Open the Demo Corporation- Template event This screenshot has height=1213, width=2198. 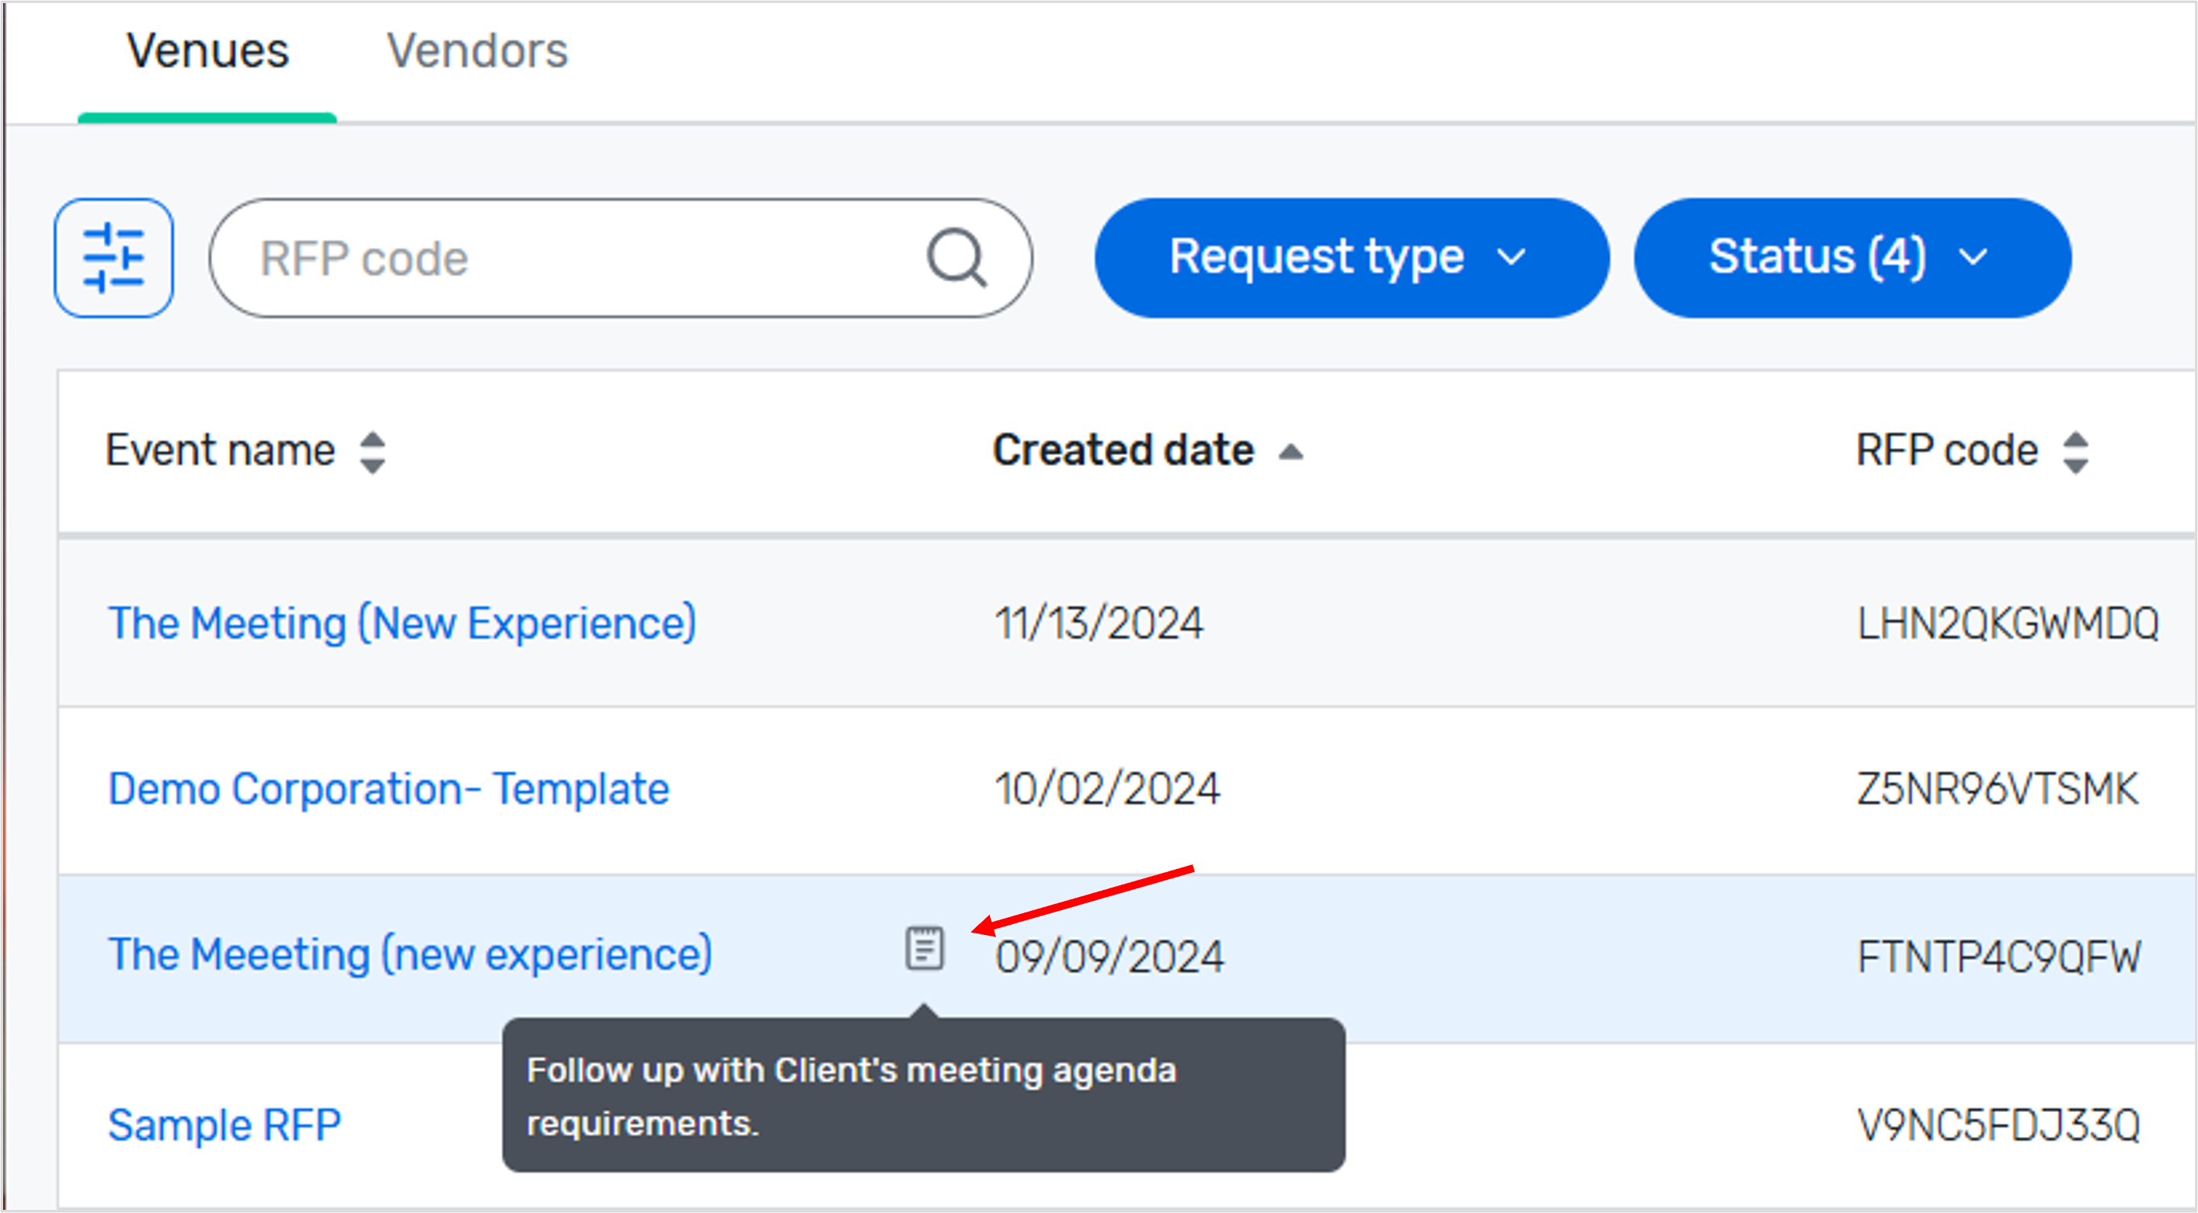click(x=388, y=787)
